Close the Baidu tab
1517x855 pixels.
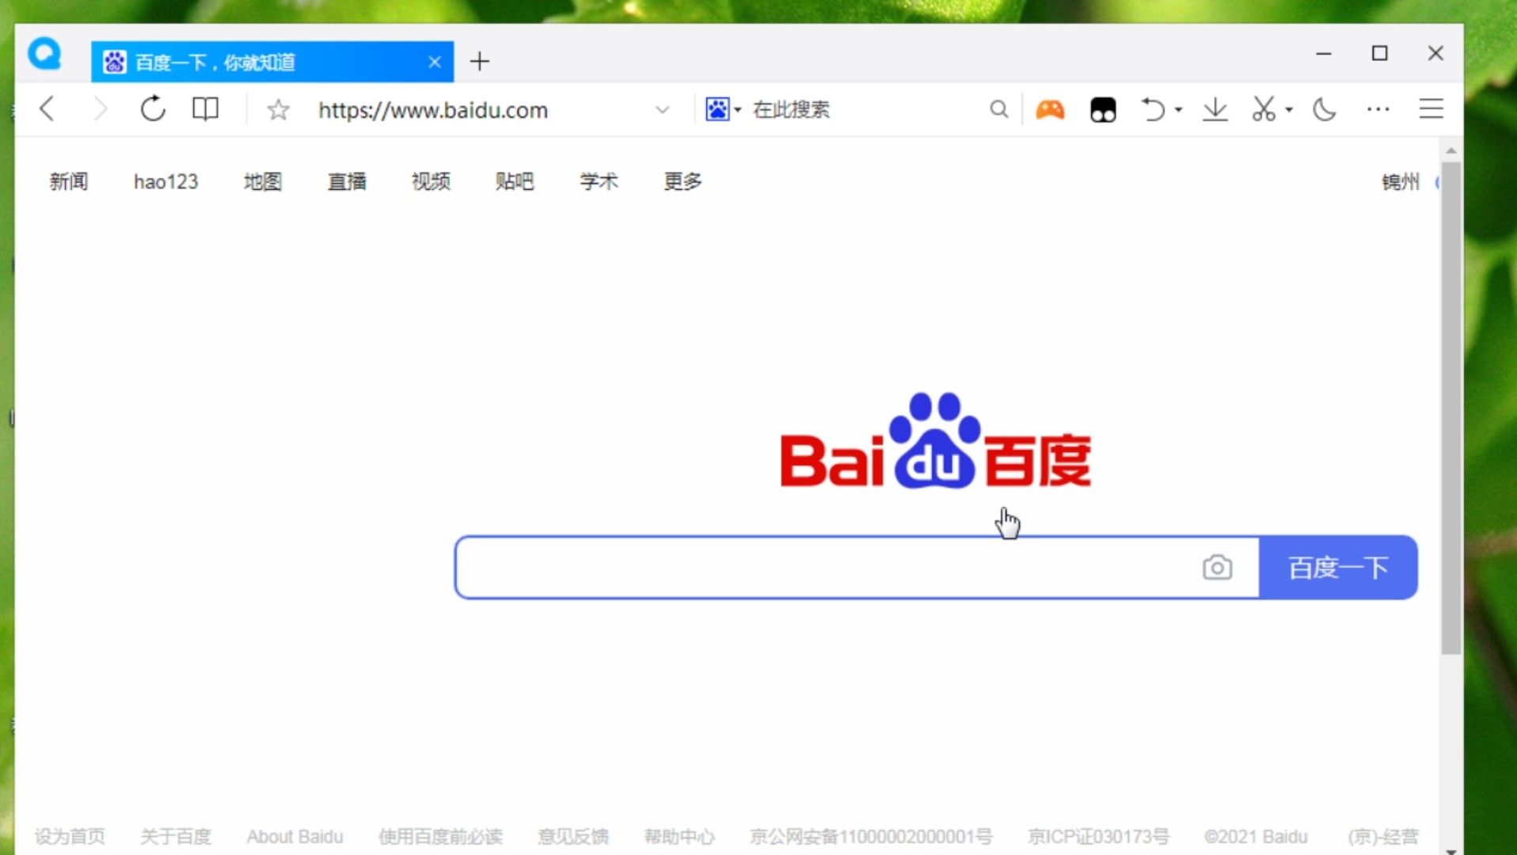435,62
